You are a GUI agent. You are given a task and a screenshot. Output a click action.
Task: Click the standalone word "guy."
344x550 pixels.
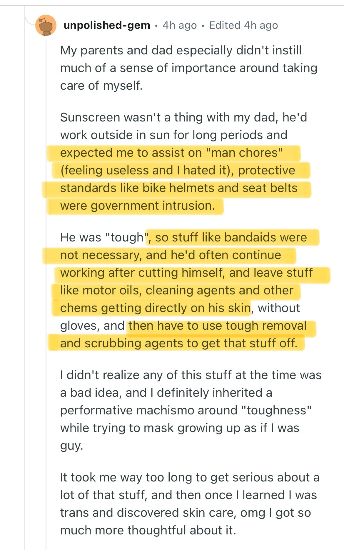(x=72, y=446)
